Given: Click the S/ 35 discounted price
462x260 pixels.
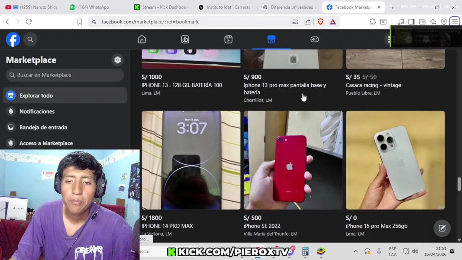Looking at the screenshot, I should [x=353, y=77].
